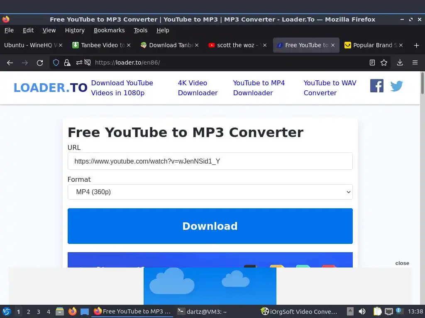The image size is (425, 318).
Task: Open the network monitor tray icon
Action: pyautogui.click(x=388, y=311)
